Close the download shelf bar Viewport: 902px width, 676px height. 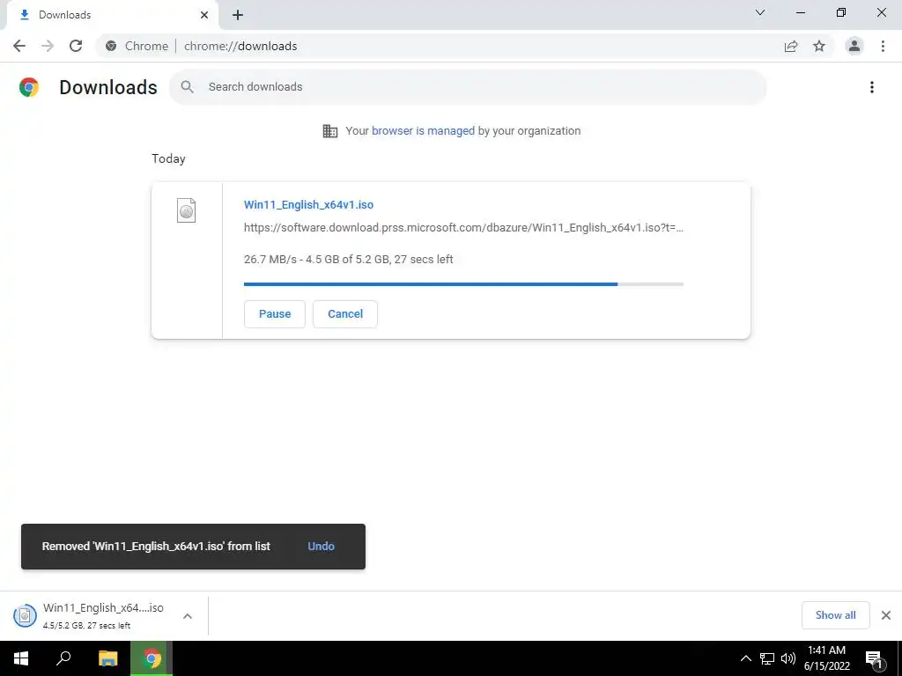[x=886, y=615]
